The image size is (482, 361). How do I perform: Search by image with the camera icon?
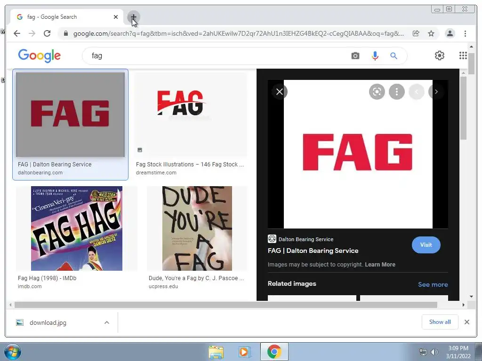pyautogui.click(x=355, y=55)
